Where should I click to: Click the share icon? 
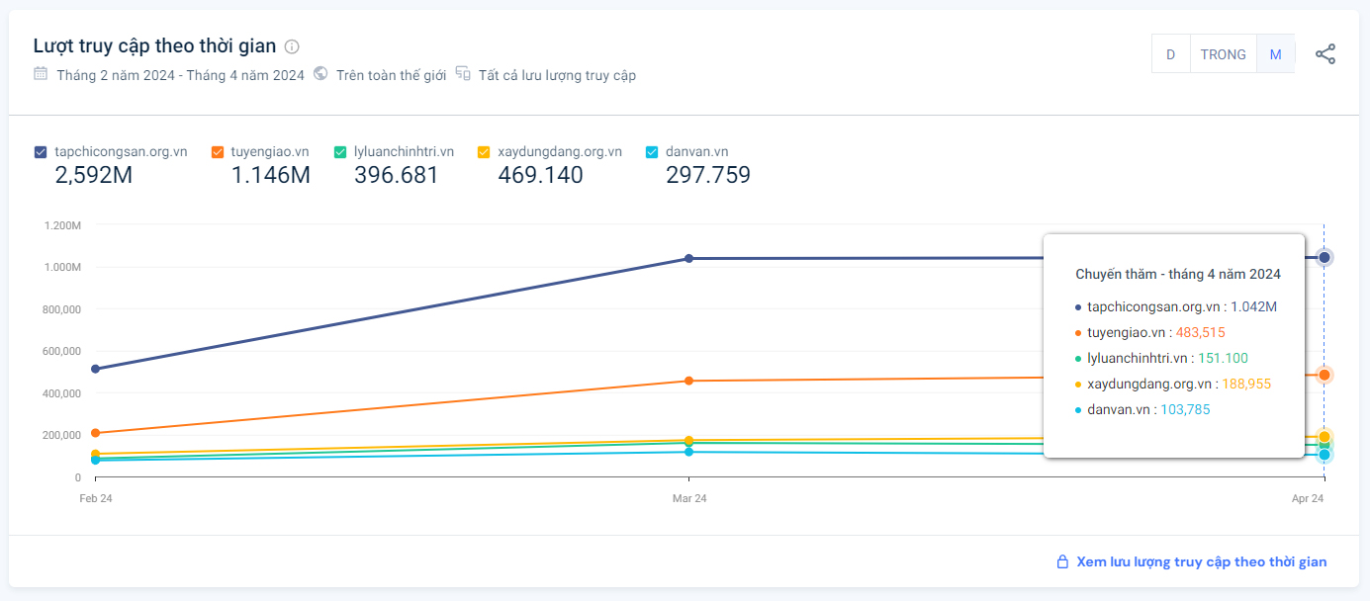click(1324, 54)
